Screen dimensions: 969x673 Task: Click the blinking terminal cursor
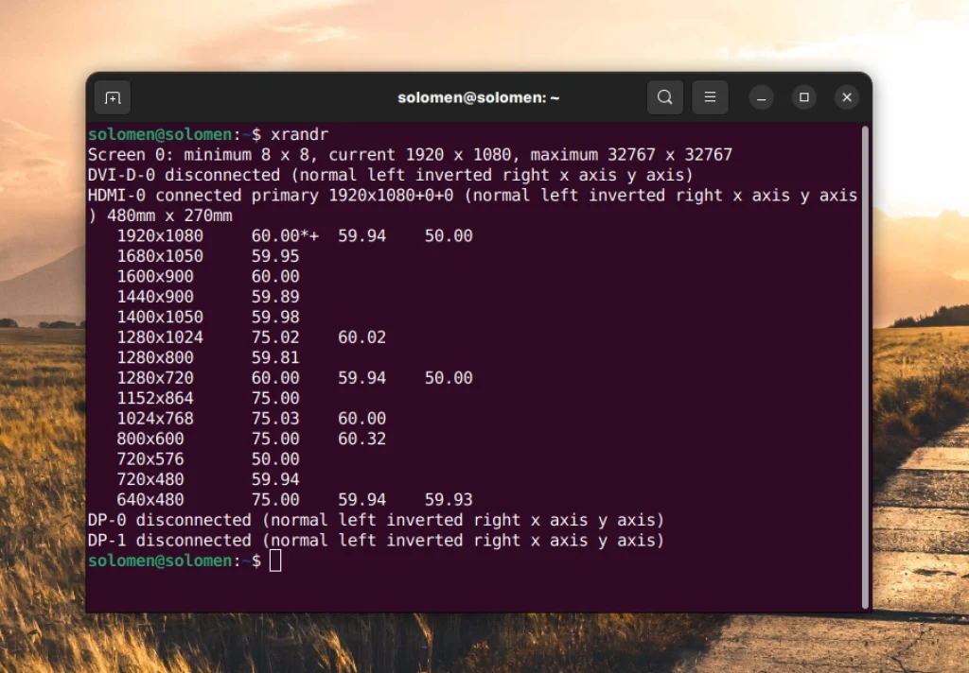click(275, 560)
